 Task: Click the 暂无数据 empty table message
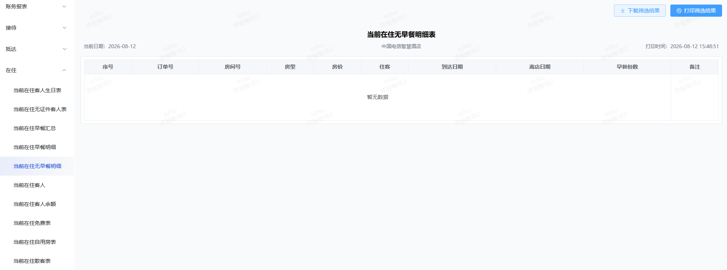point(378,97)
